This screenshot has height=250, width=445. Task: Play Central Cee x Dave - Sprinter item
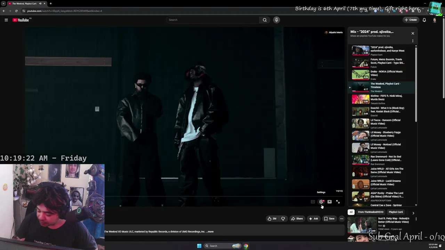(382, 205)
